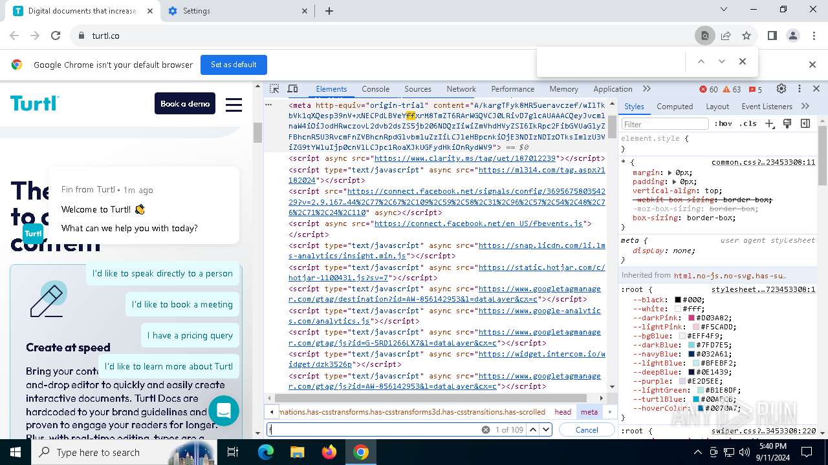Viewport: 828px width, 465px height.
Task: Bookmark this tab with the star icon
Action: tap(746, 36)
